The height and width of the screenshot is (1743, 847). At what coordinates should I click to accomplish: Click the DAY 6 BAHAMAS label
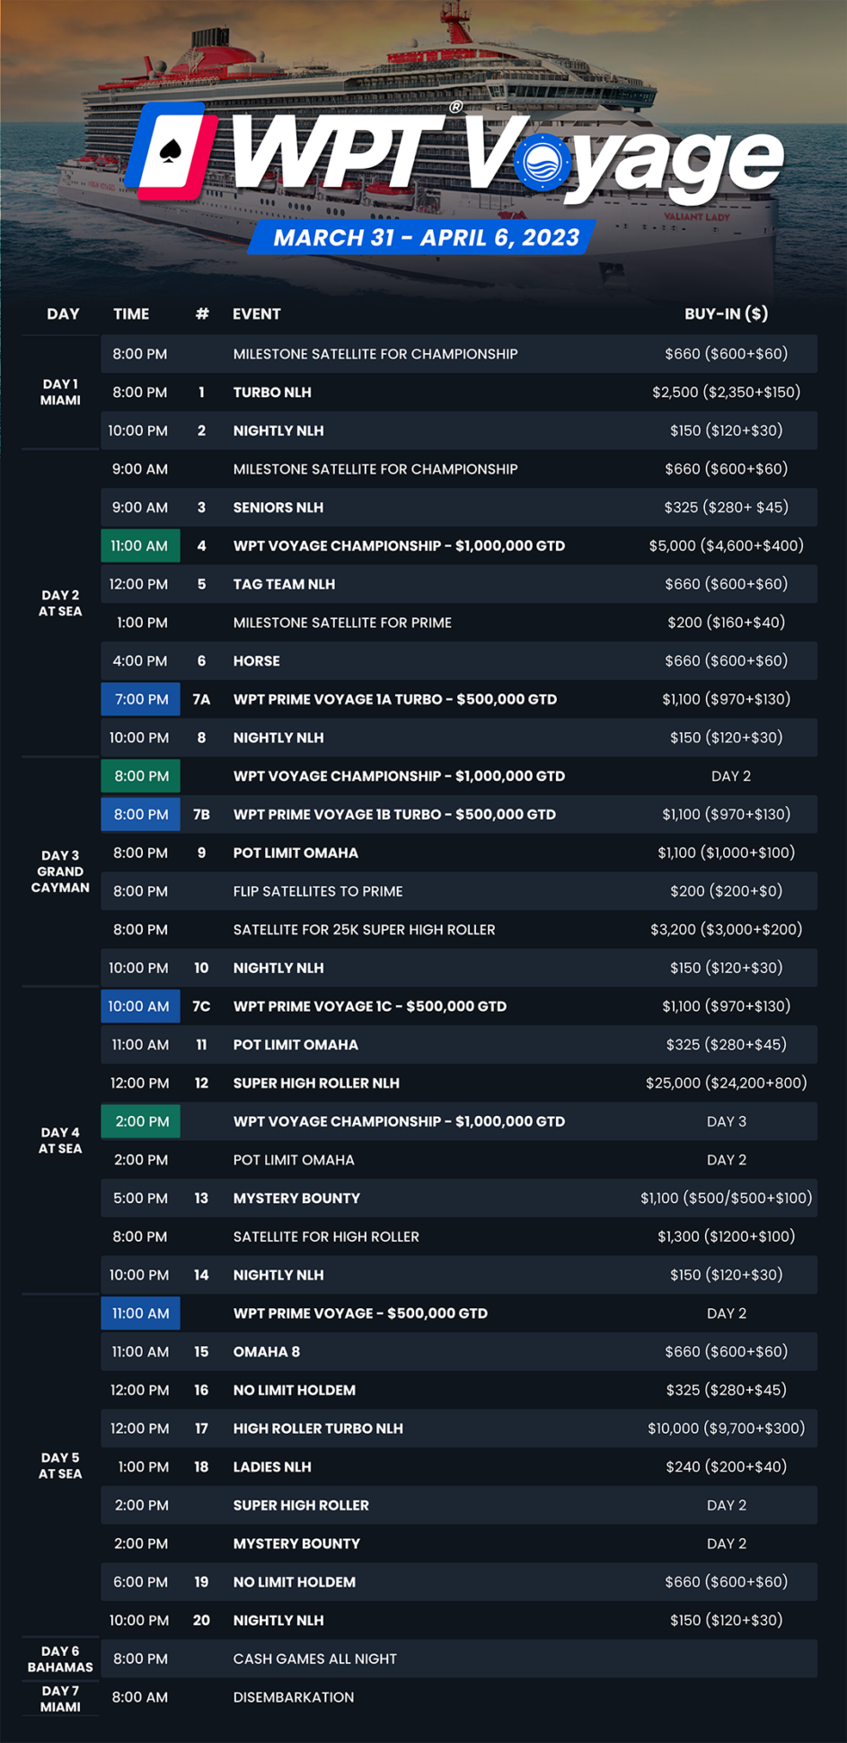(x=60, y=1659)
